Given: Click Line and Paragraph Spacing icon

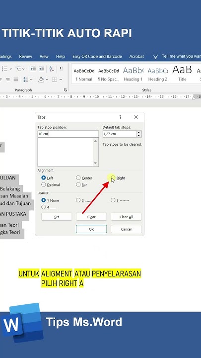Looking at the screenshot, I should (x=26, y=80).
